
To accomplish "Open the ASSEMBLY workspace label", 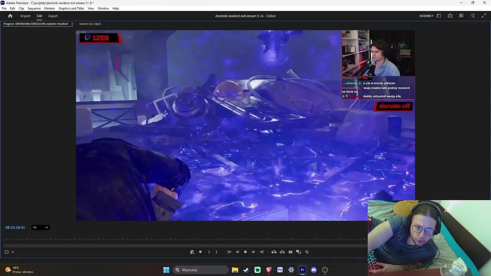I will [x=426, y=16].
